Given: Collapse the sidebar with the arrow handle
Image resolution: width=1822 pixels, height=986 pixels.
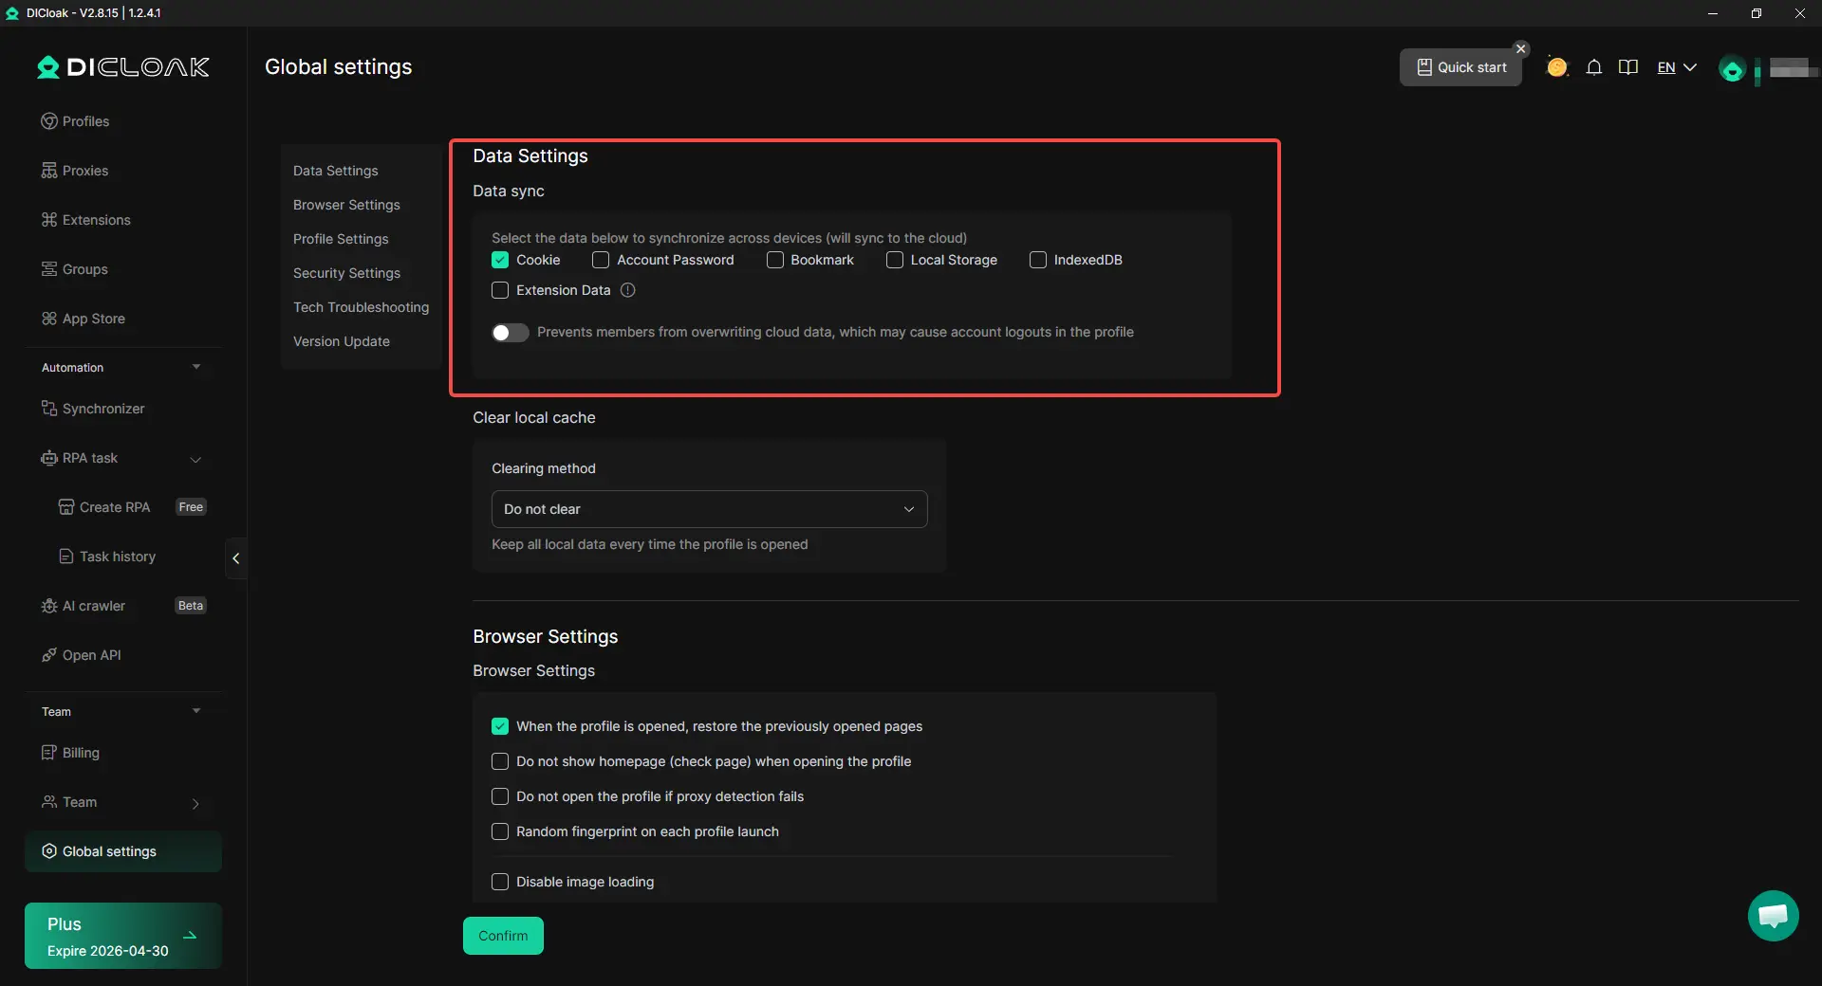Looking at the screenshot, I should pos(236,558).
